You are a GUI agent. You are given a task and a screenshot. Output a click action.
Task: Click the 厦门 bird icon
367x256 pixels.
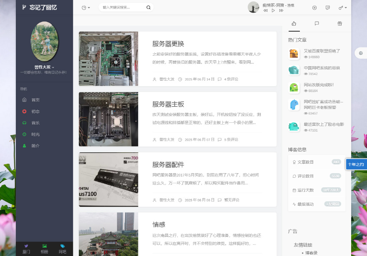tap(26, 246)
